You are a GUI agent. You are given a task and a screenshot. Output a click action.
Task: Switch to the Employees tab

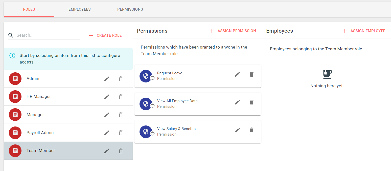[80, 9]
